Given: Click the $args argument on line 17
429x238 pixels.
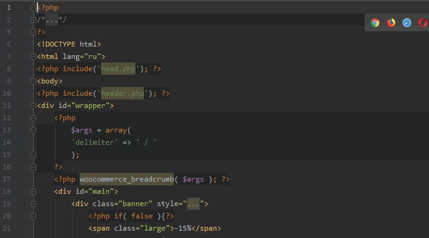Looking at the screenshot, I should pos(193,179).
